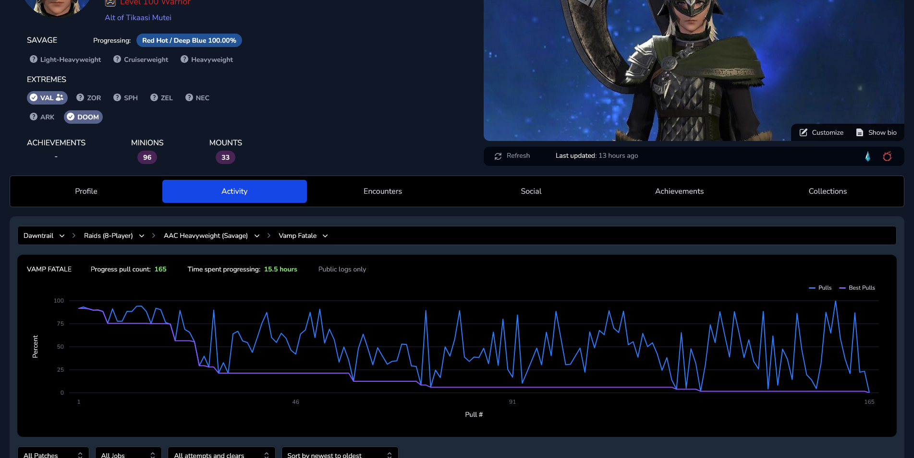
Task: Click the DOOM extreme badge label
Action: (x=88, y=117)
